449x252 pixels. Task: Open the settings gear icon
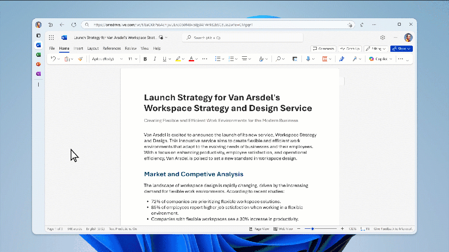click(x=382, y=38)
